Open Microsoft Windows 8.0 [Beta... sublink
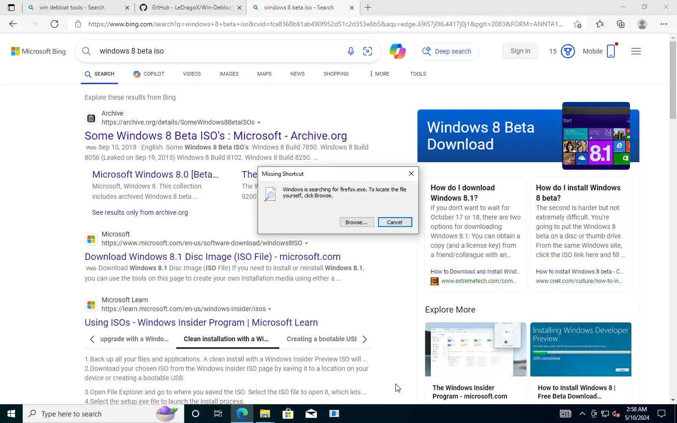This screenshot has height=423, width=677. pyautogui.click(x=156, y=174)
